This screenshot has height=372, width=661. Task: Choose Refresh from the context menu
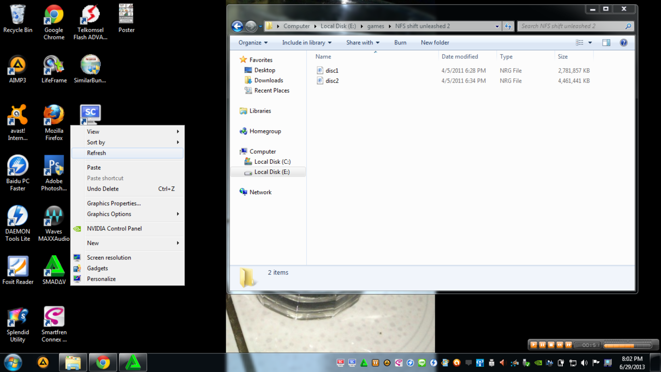click(x=127, y=153)
